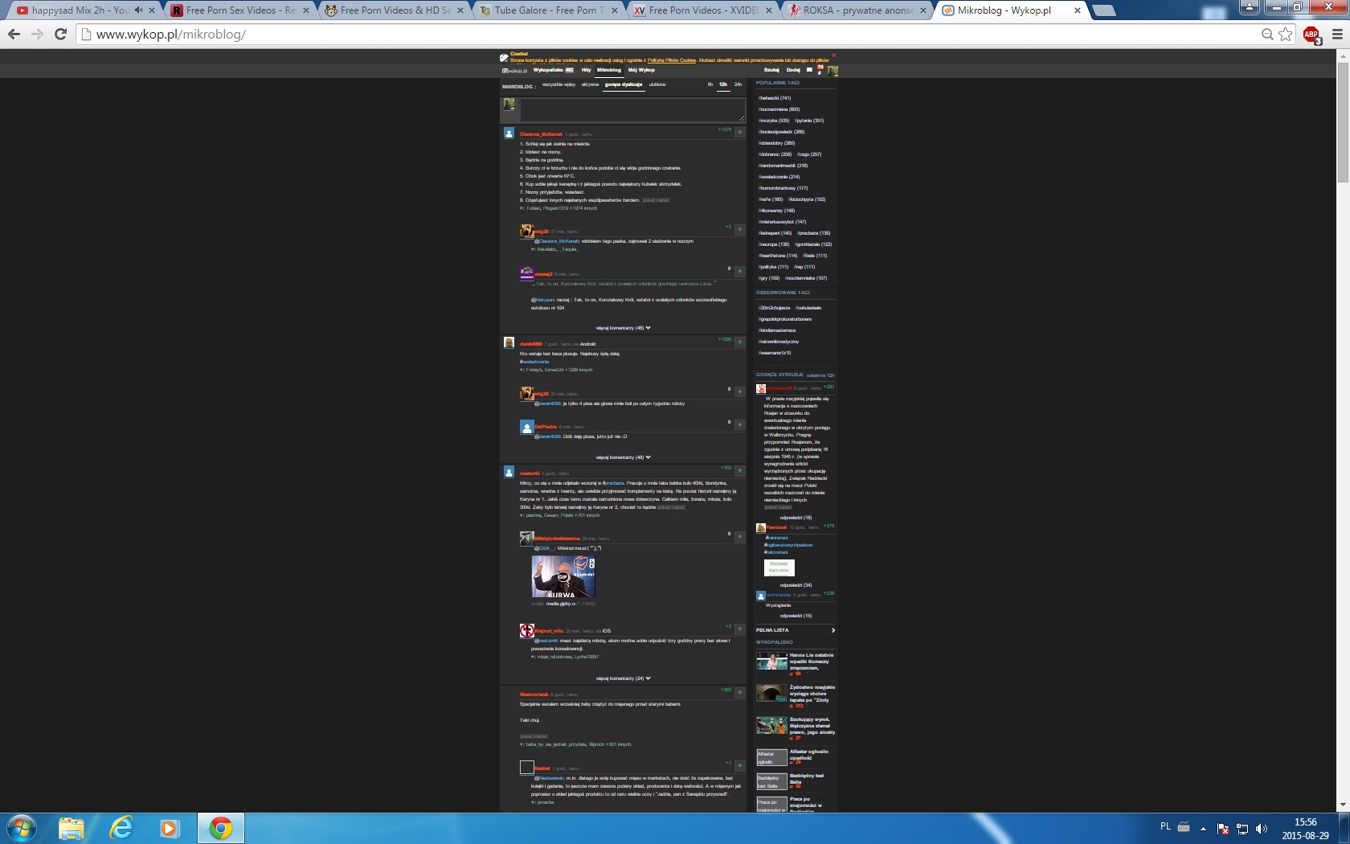Screen dimensions: 1350x844
Task: Open the Hanna Lis article thumbnail
Action: pyautogui.click(x=771, y=661)
